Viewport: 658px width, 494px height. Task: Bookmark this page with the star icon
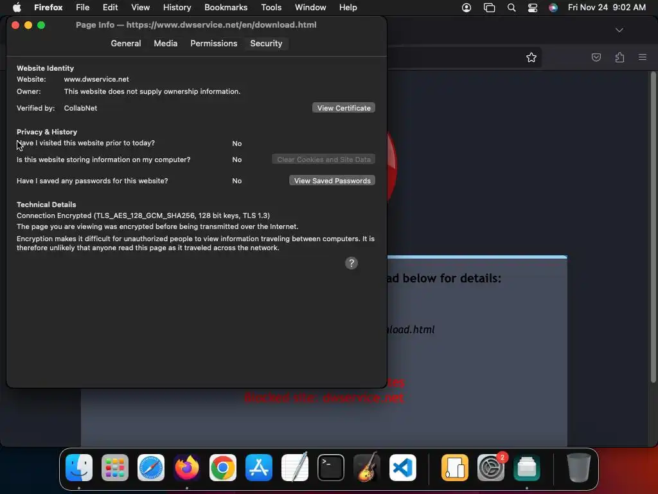coord(531,57)
